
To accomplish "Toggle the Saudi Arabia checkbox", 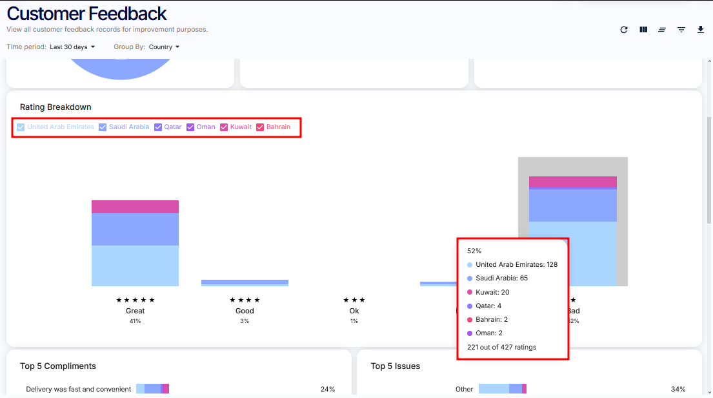I will (103, 127).
